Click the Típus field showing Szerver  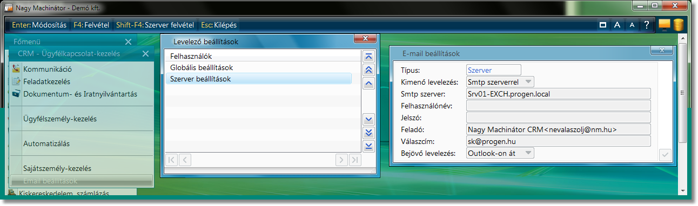tap(494, 70)
